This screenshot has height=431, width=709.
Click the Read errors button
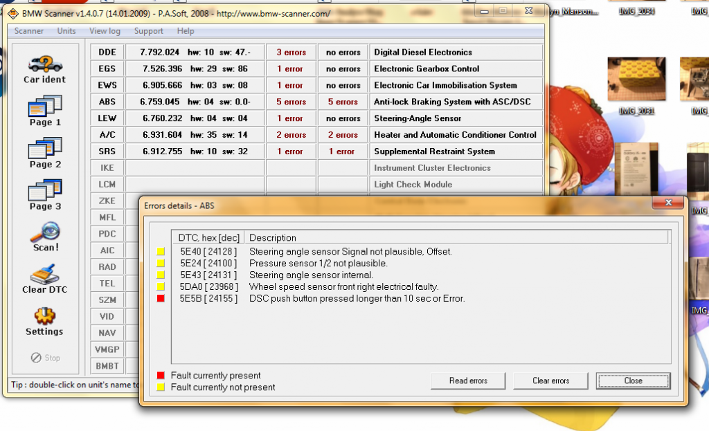coord(468,381)
